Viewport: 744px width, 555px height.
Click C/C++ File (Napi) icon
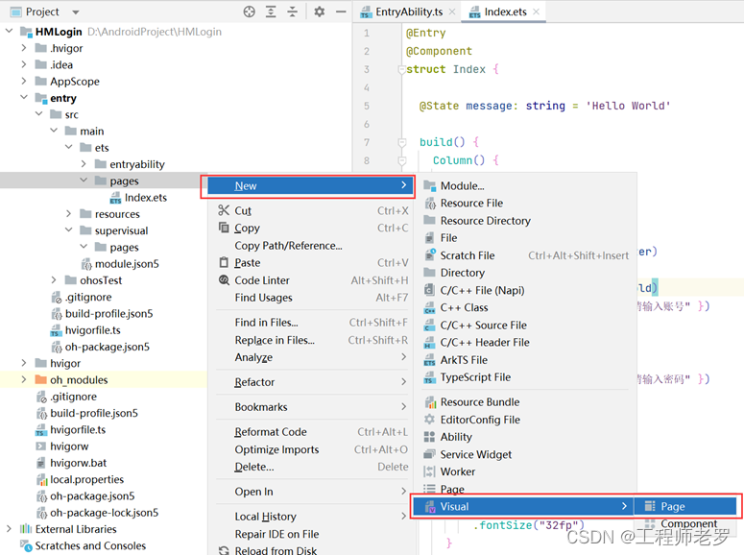pyautogui.click(x=429, y=290)
